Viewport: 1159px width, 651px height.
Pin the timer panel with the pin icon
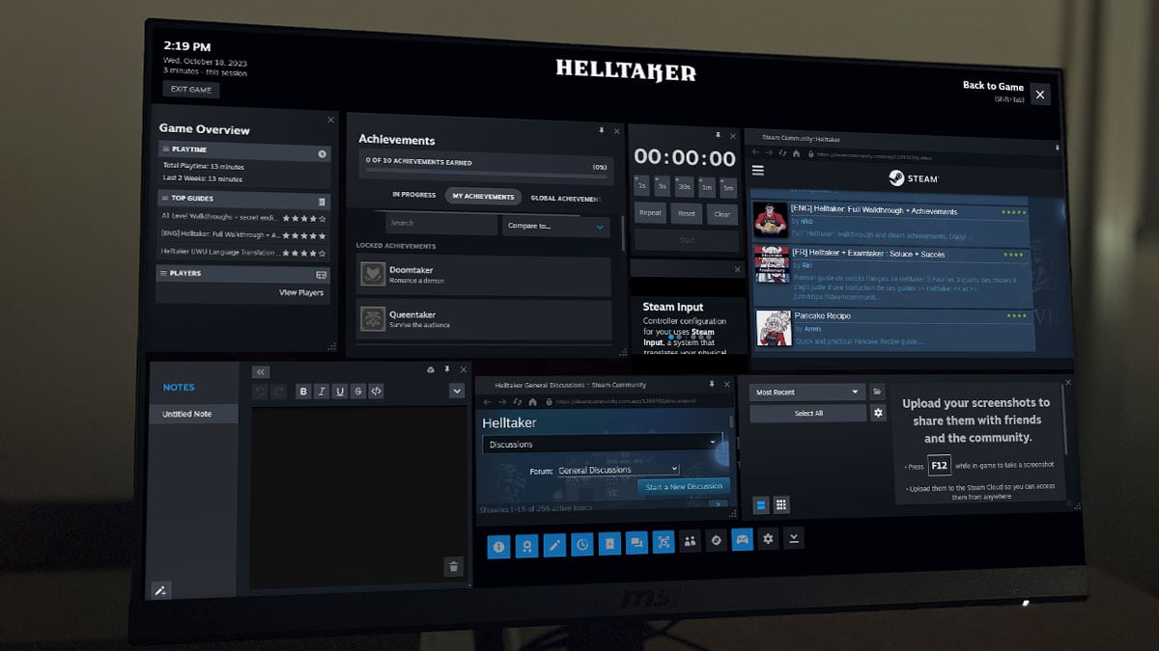[719, 135]
